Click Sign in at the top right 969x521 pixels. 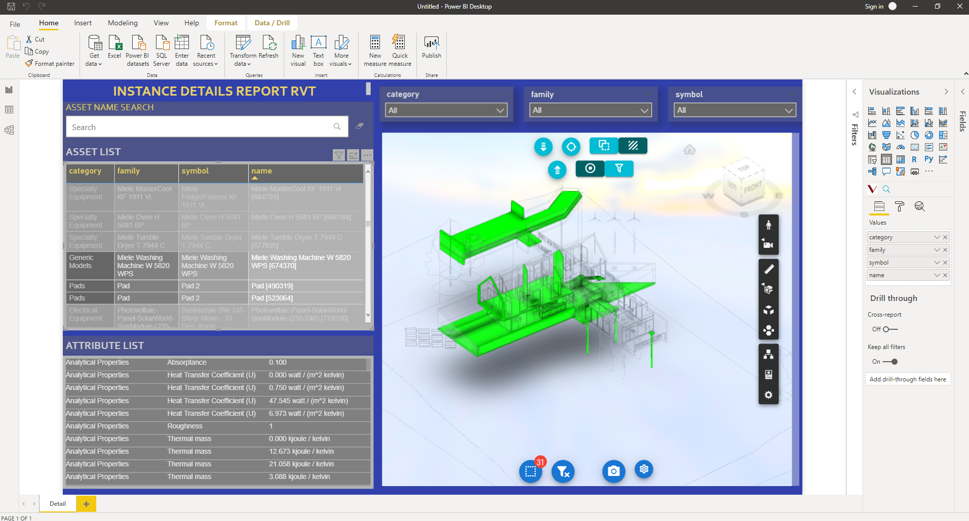coord(874,6)
